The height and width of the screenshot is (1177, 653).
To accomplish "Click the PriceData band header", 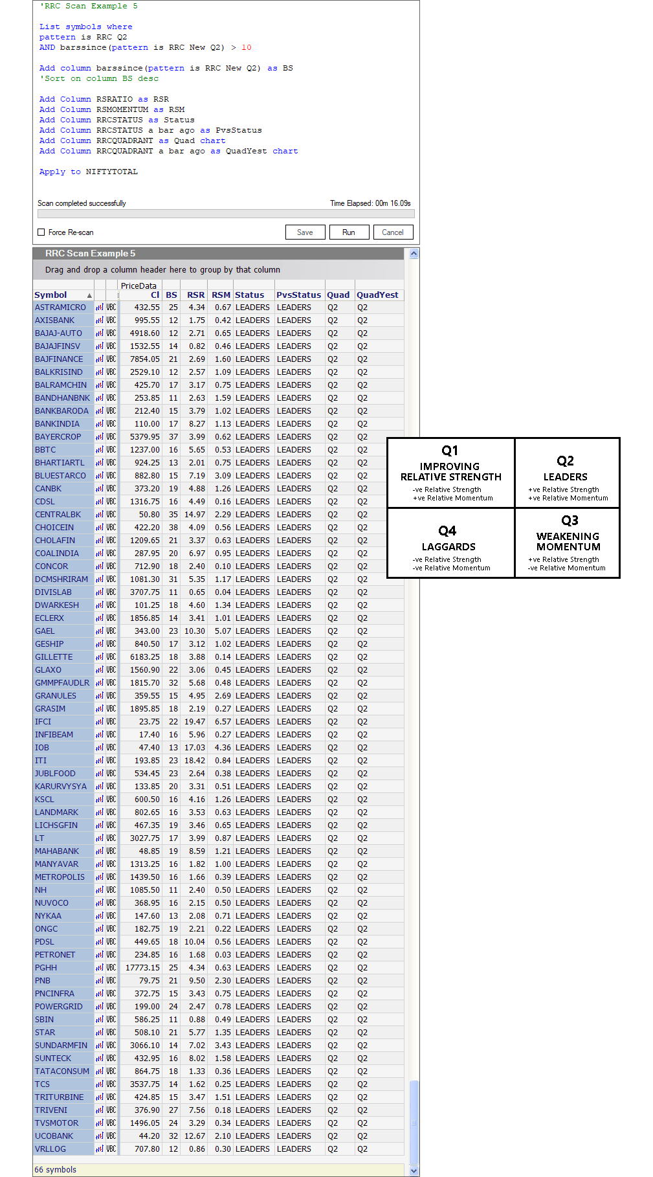I will [x=138, y=286].
